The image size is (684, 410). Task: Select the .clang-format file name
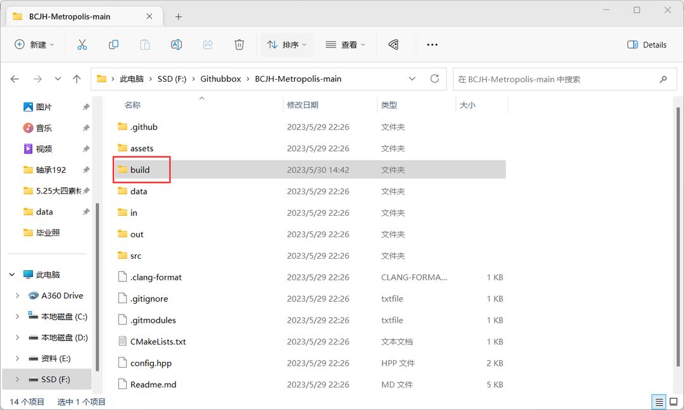[156, 277]
